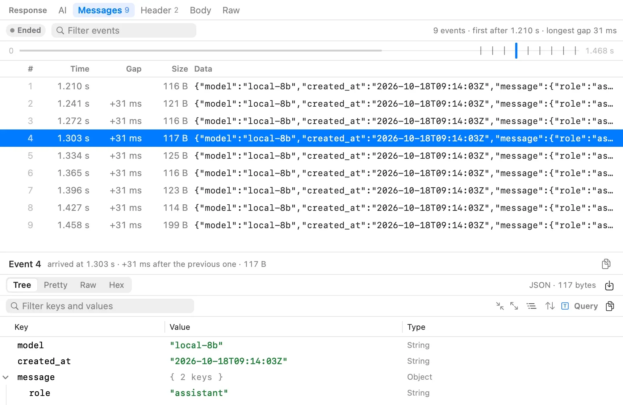623x405 pixels.
Task: Focus the Filter keys and values field
Action: tap(100, 306)
